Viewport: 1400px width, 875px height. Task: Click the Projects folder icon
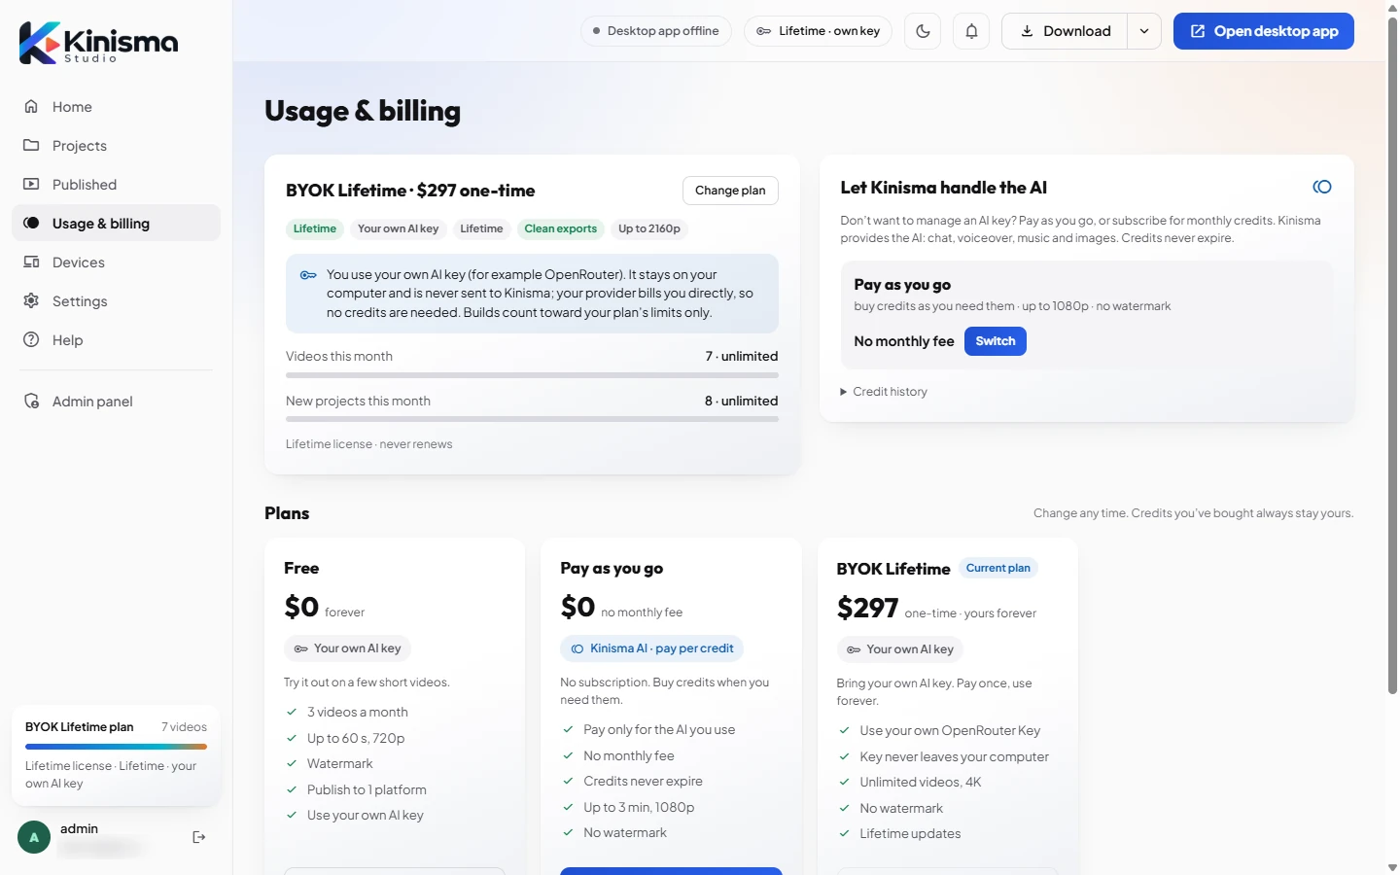tap(31, 146)
